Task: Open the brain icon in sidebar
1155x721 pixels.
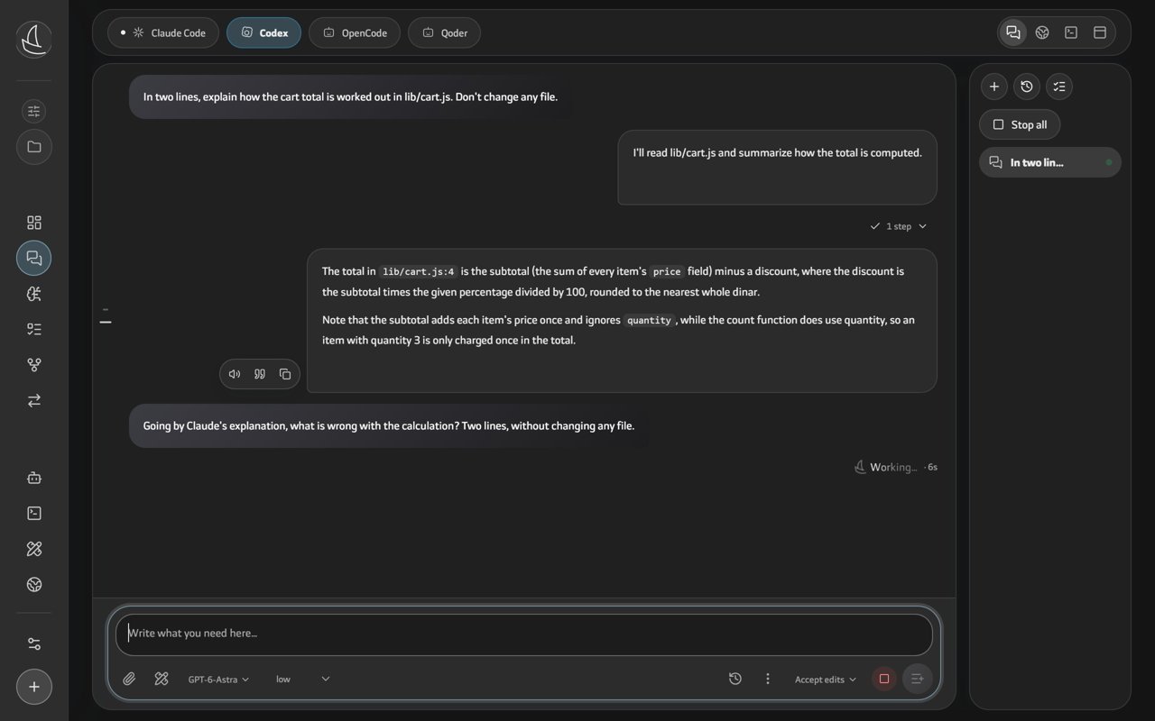Action: coord(34,294)
